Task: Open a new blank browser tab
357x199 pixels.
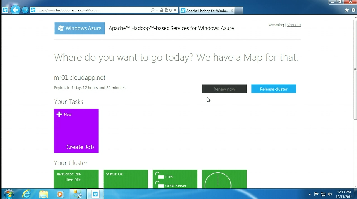Action: [239, 11]
